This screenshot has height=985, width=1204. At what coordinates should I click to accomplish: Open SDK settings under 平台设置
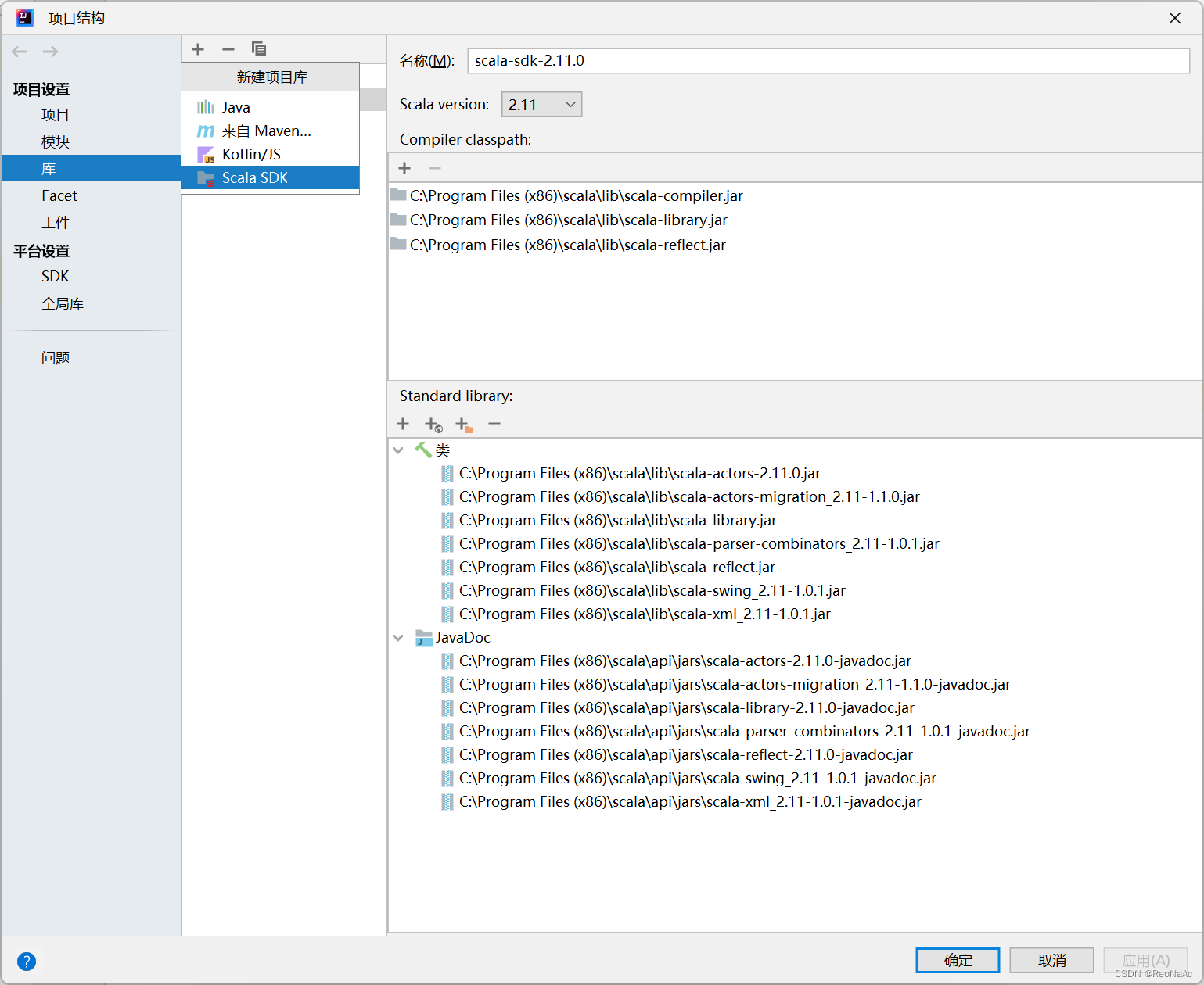[55, 276]
